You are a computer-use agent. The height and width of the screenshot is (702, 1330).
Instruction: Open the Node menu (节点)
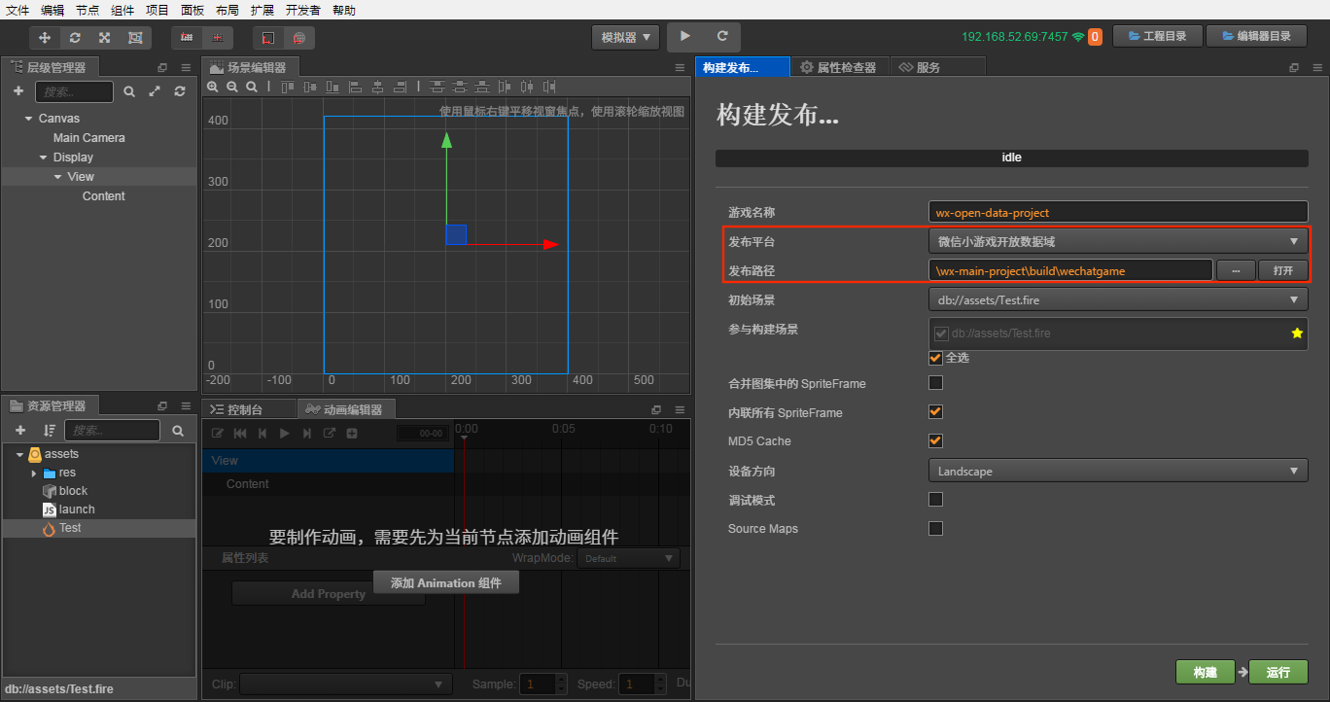[x=87, y=10]
